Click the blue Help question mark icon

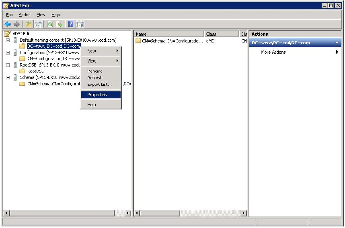[x=71, y=24]
